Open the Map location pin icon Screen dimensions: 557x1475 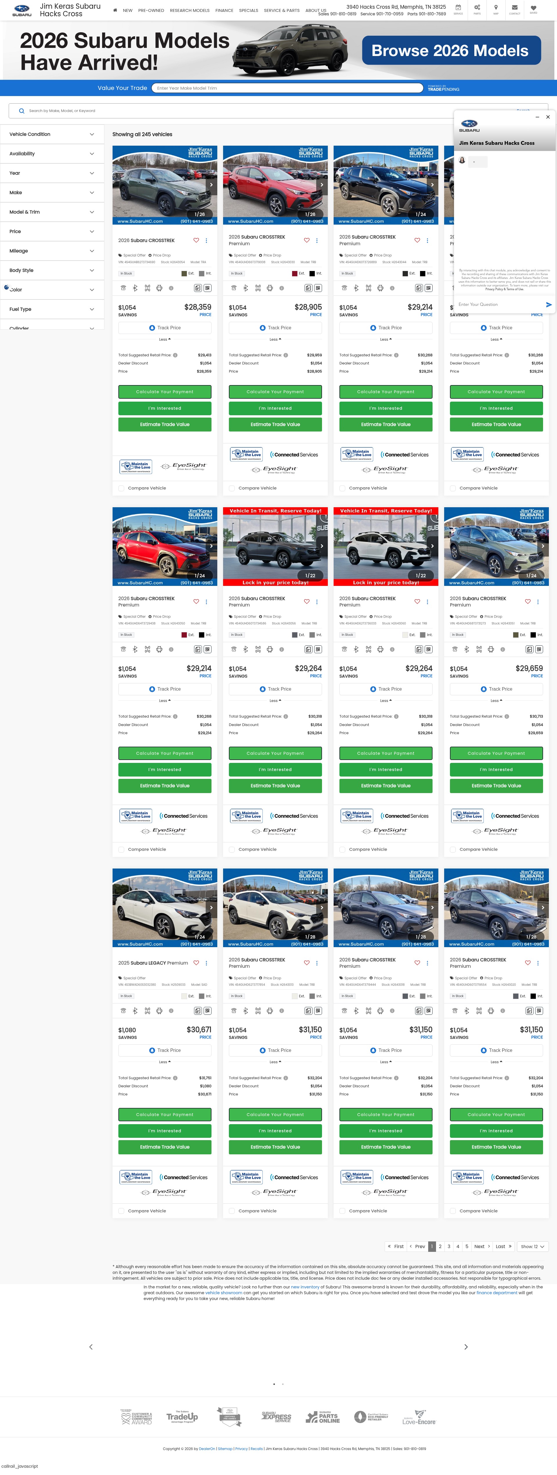pyautogui.click(x=496, y=8)
